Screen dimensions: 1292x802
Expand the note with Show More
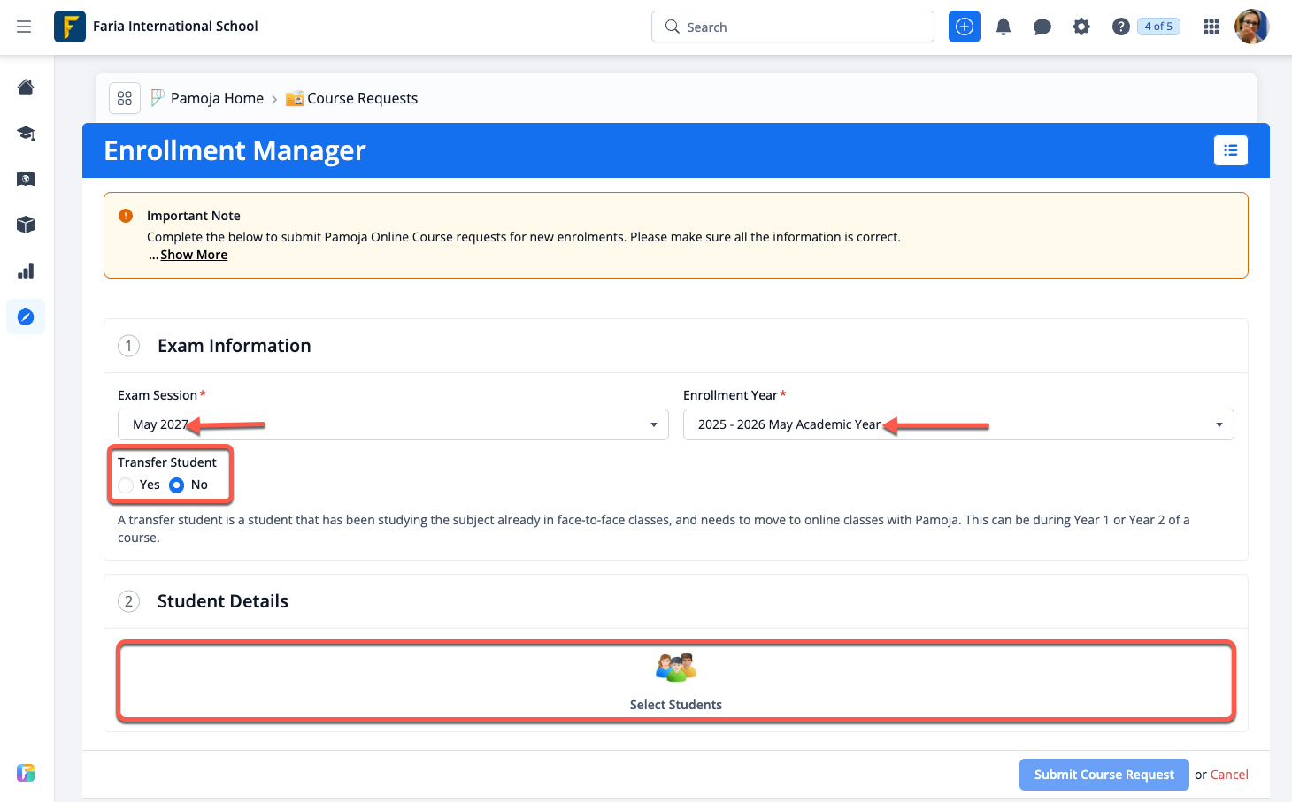[194, 255]
